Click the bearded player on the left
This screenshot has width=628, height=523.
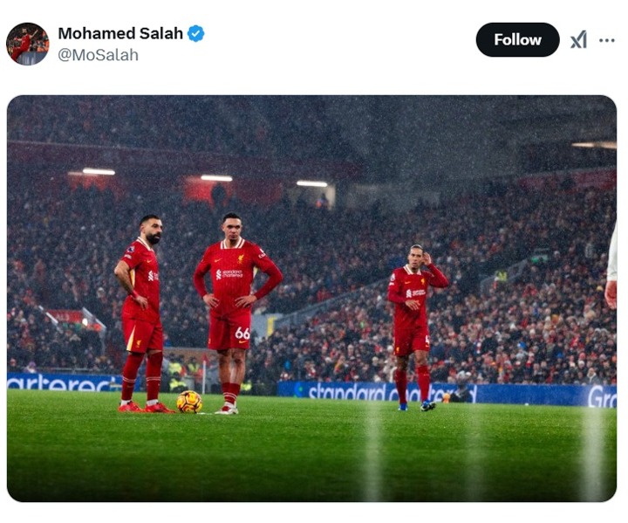coord(141,313)
